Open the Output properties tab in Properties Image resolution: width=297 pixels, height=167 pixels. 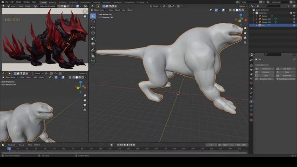coord(252,70)
